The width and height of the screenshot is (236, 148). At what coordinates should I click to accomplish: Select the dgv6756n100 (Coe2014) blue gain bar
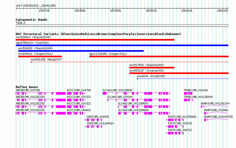[x=122, y=45]
